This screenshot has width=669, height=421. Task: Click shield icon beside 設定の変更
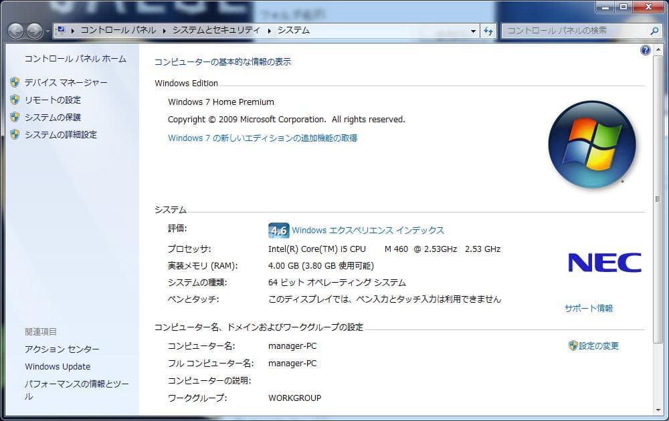coord(573,345)
